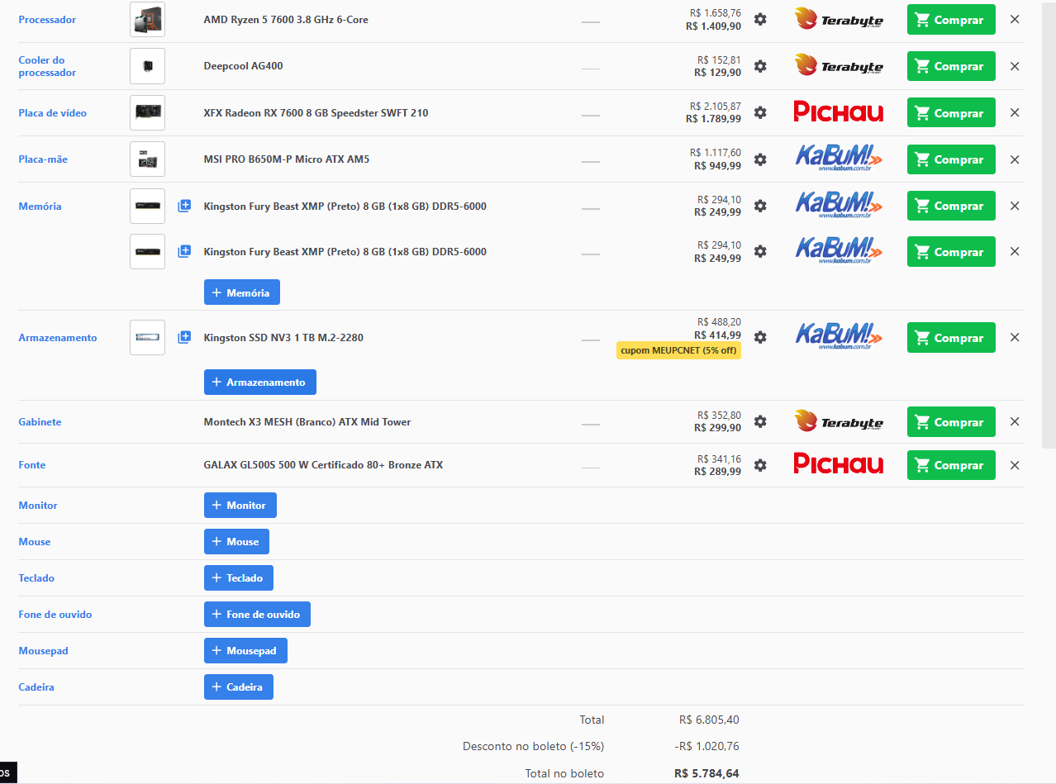Open settings gear for AMD Ryzen 5 7600

[760, 19]
